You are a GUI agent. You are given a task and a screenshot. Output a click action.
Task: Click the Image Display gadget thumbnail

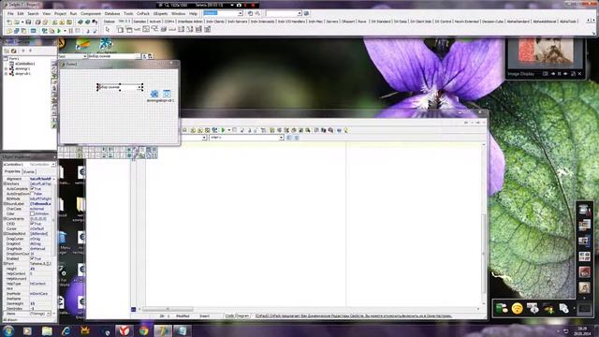546,50
